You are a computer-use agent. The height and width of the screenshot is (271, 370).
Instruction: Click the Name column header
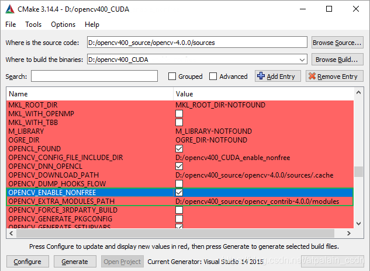90,94
